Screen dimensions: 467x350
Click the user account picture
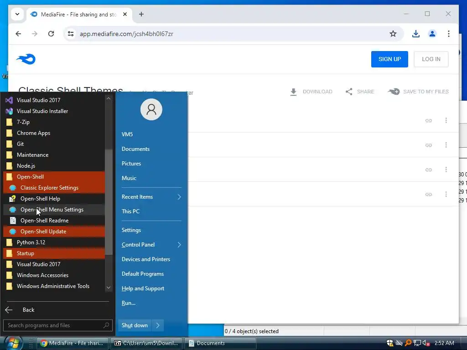point(151,109)
